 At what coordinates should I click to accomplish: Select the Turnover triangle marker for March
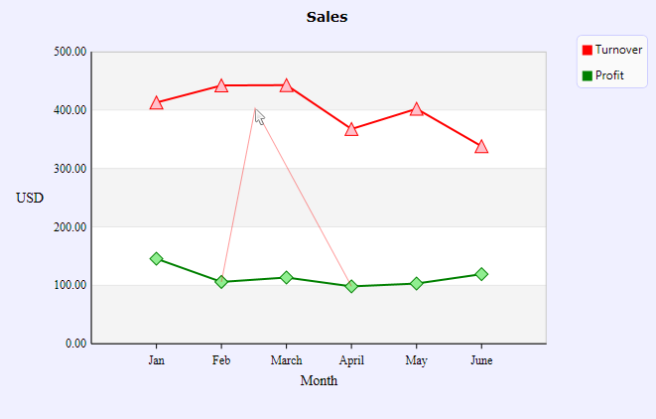tap(287, 85)
